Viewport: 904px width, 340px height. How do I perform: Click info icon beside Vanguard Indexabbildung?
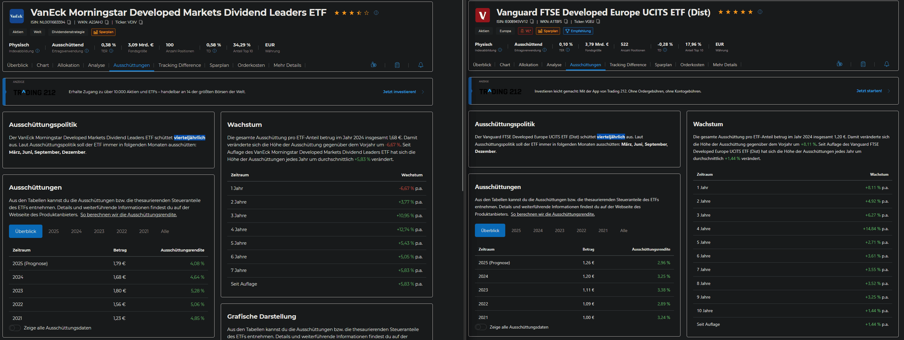pyautogui.click(x=500, y=50)
